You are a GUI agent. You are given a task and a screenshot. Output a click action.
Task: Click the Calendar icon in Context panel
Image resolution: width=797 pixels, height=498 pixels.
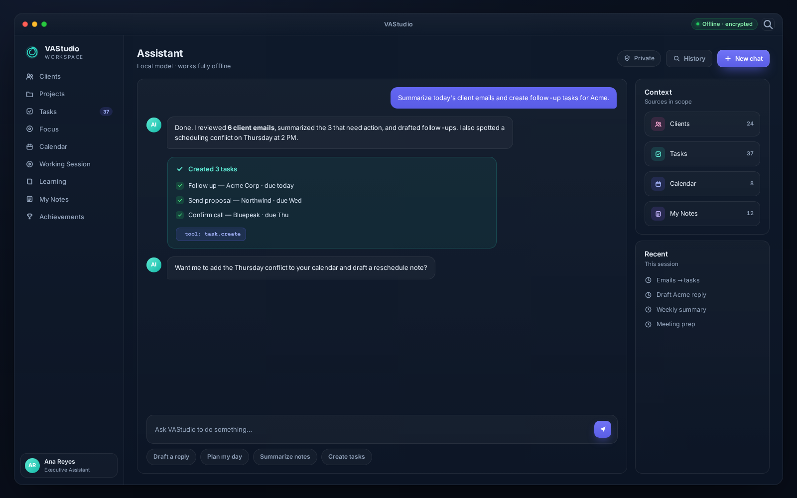pyautogui.click(x=658, y=184)
